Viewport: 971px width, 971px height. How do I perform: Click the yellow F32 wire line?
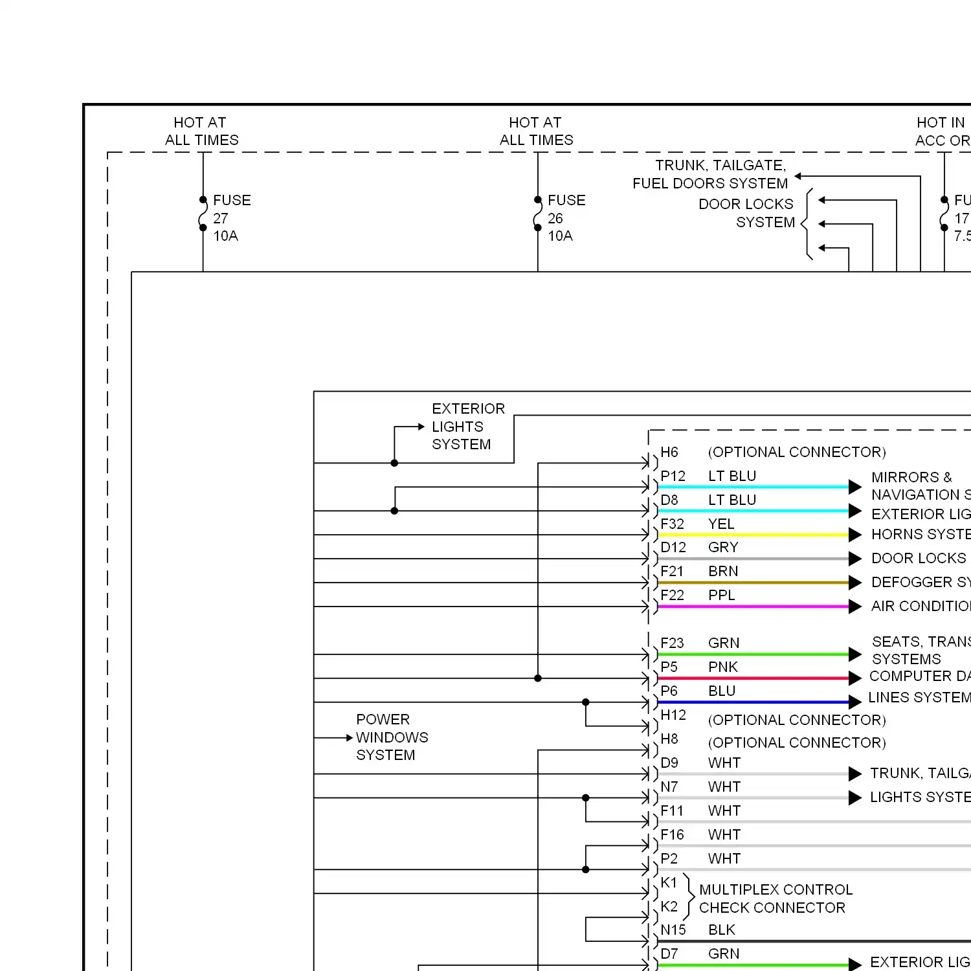753,535
